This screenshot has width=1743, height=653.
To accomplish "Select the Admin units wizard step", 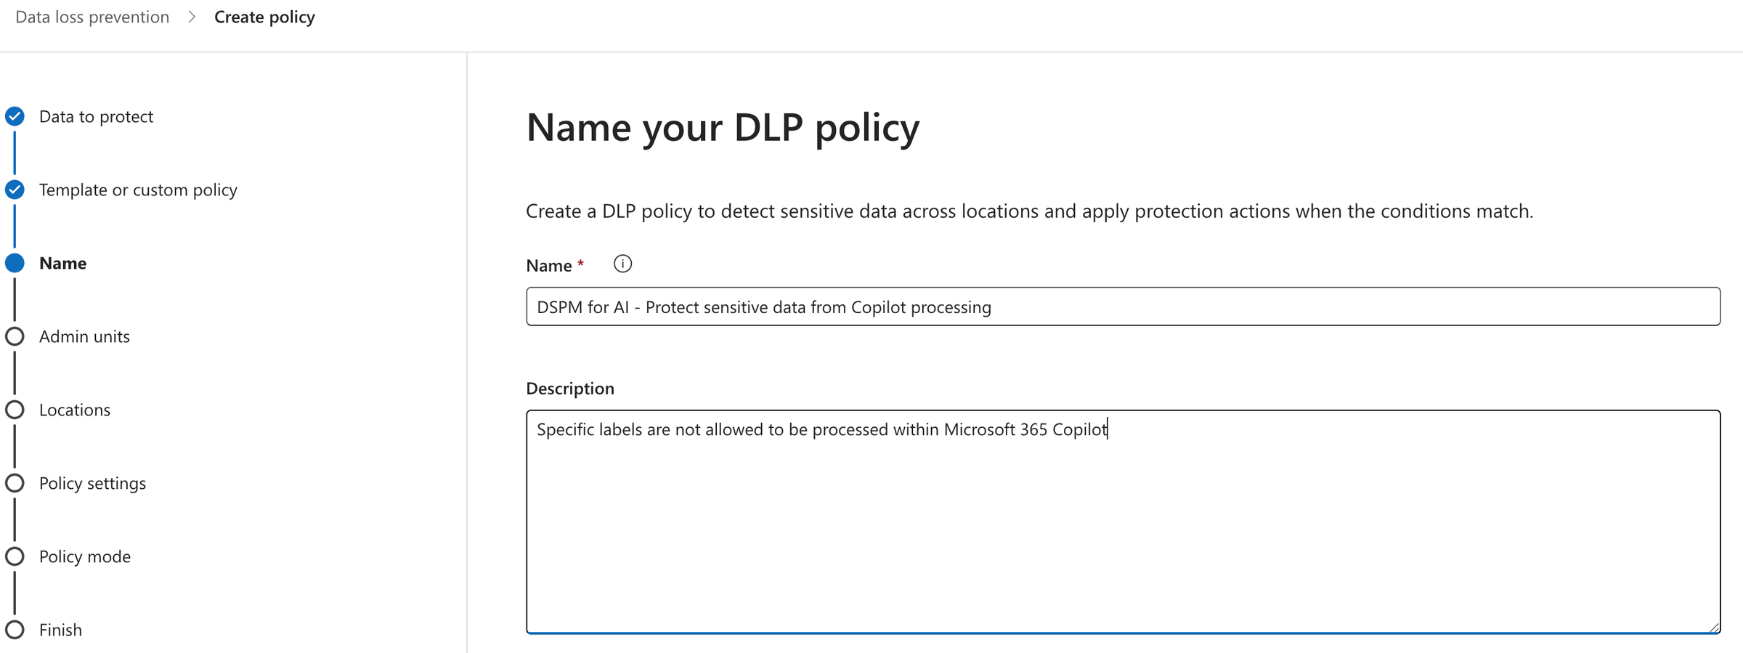I will [84, 336].
